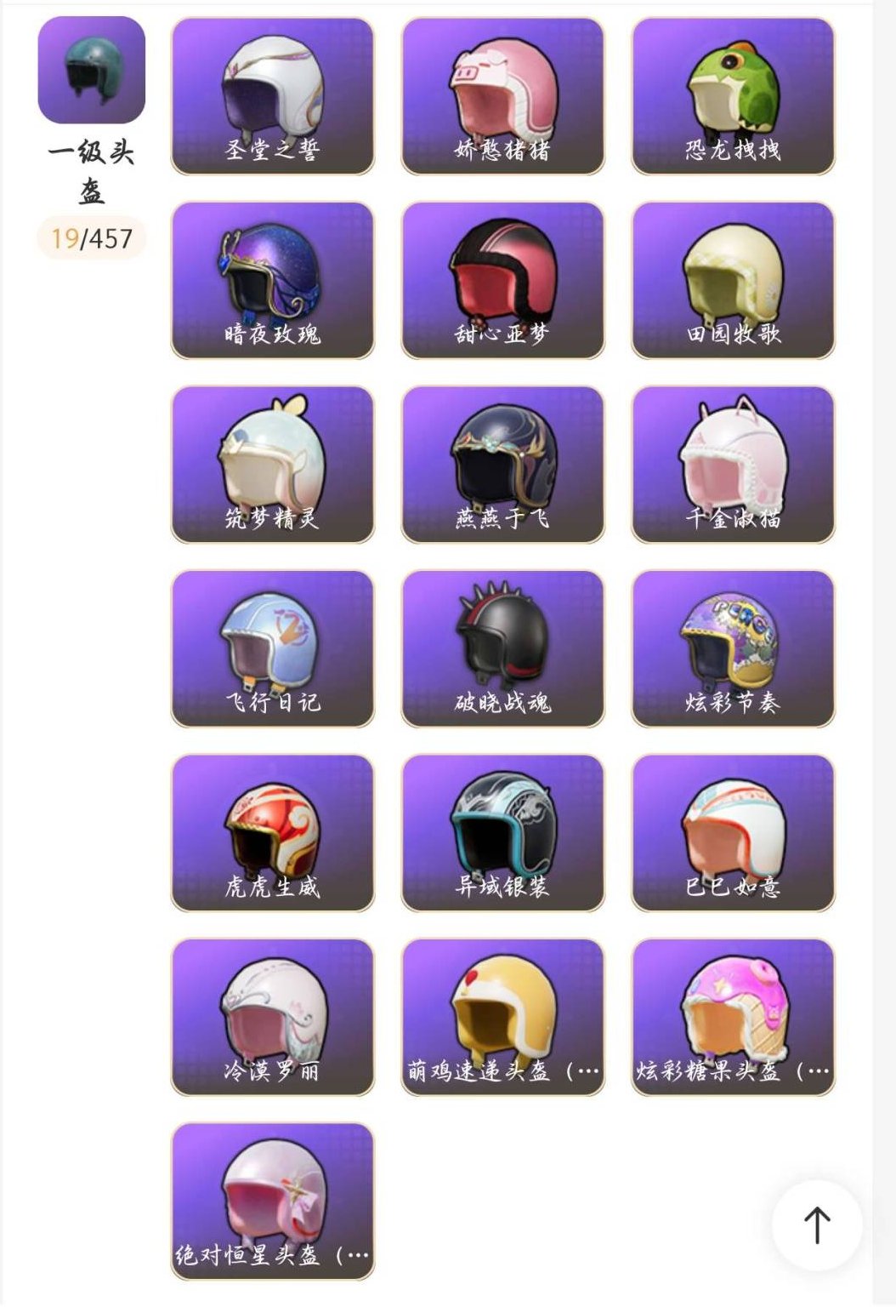The width and height of the screenshot is (896, 1307).
Task: Open the 娇憨猪猪 pink pig helmet
Action: click(503, 96)
